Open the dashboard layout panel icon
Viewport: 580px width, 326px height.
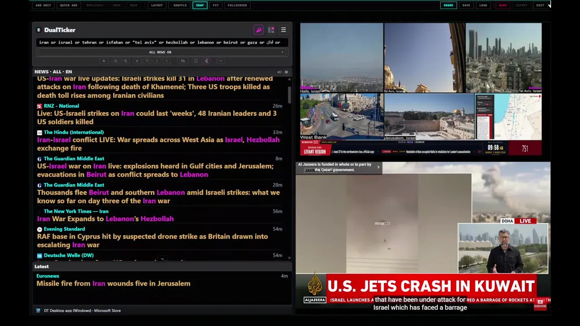[x=271, y=30]
